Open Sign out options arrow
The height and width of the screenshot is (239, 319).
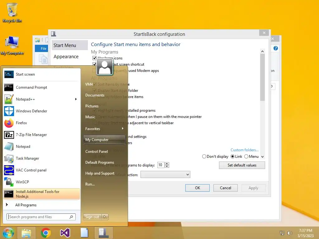[x=105, y=217]
